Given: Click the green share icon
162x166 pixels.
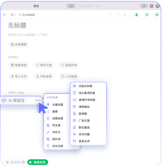Looking at the screenshot, I should [147, 15].
